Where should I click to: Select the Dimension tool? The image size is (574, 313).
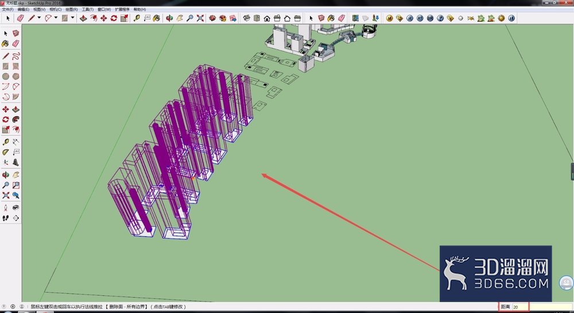point(15,142)
